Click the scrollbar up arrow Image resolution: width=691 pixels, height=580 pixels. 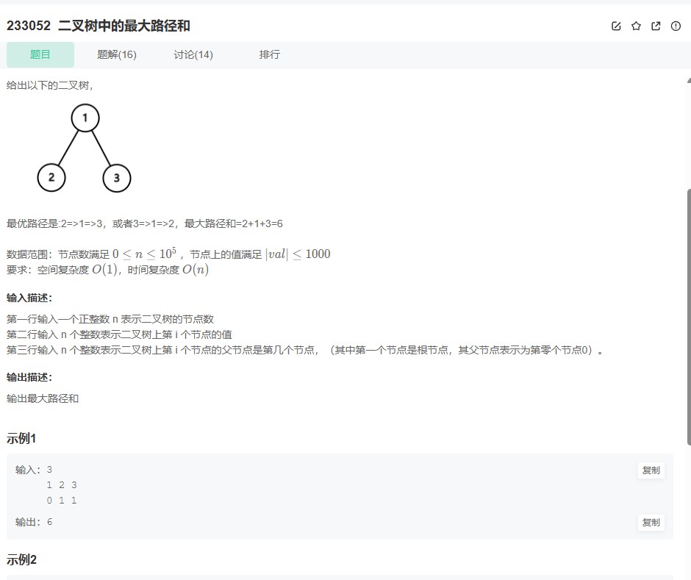point(689,81)
